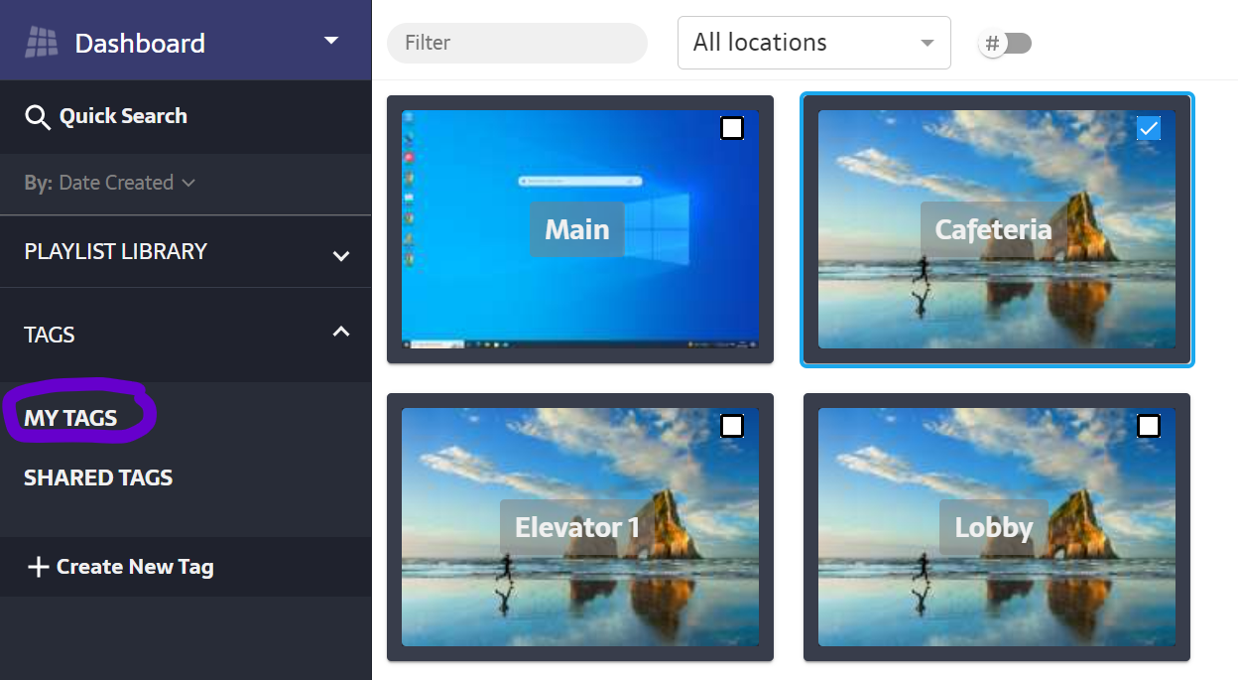The width and height of the screenshot is (1238, 680).
Task: Check the Main screen checkbox
Action: pos(732,128)
